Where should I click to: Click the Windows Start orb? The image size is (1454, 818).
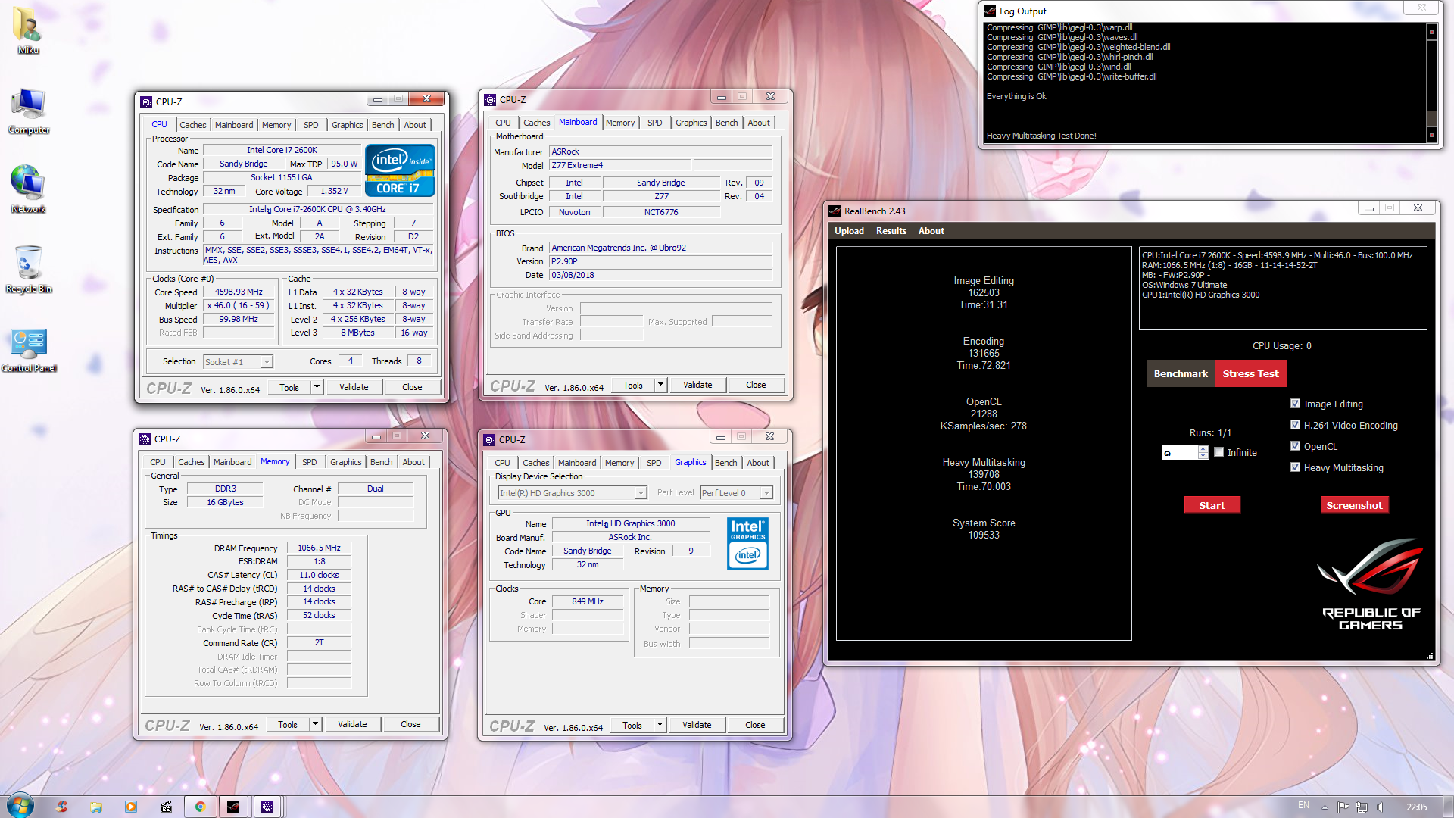coord(20,806)
